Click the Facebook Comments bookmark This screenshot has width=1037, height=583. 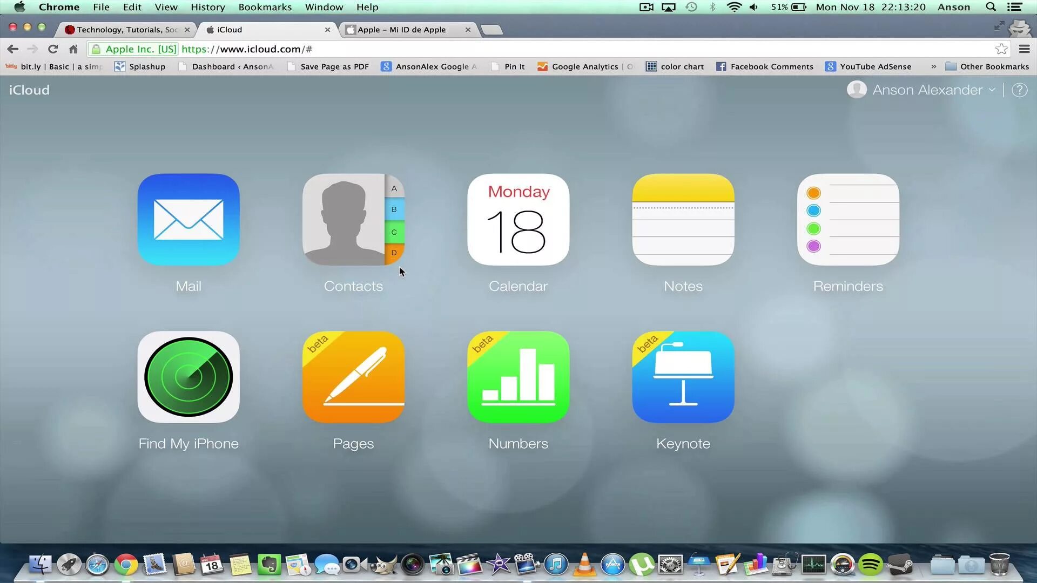coord(765,66)
